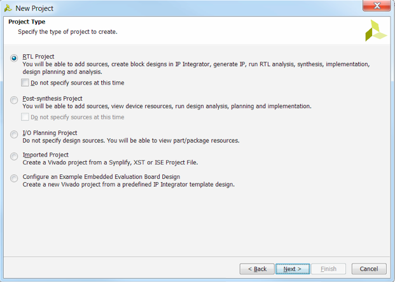Image resolution: width=395 pixels, height=282 pixels.
Task: Select the Imported Project radio button
Action: pos(14,156)
